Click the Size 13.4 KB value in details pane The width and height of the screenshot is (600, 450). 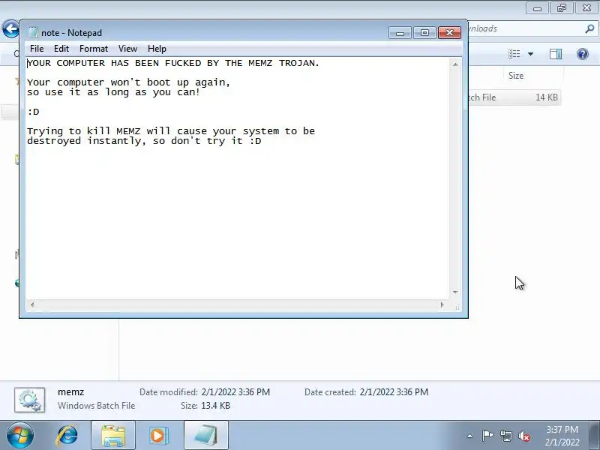point(216,406)
